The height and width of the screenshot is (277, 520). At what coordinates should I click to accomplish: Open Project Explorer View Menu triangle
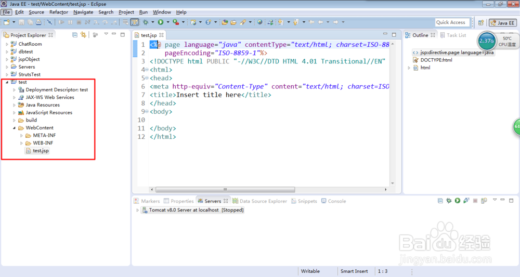tap(106, 34)
